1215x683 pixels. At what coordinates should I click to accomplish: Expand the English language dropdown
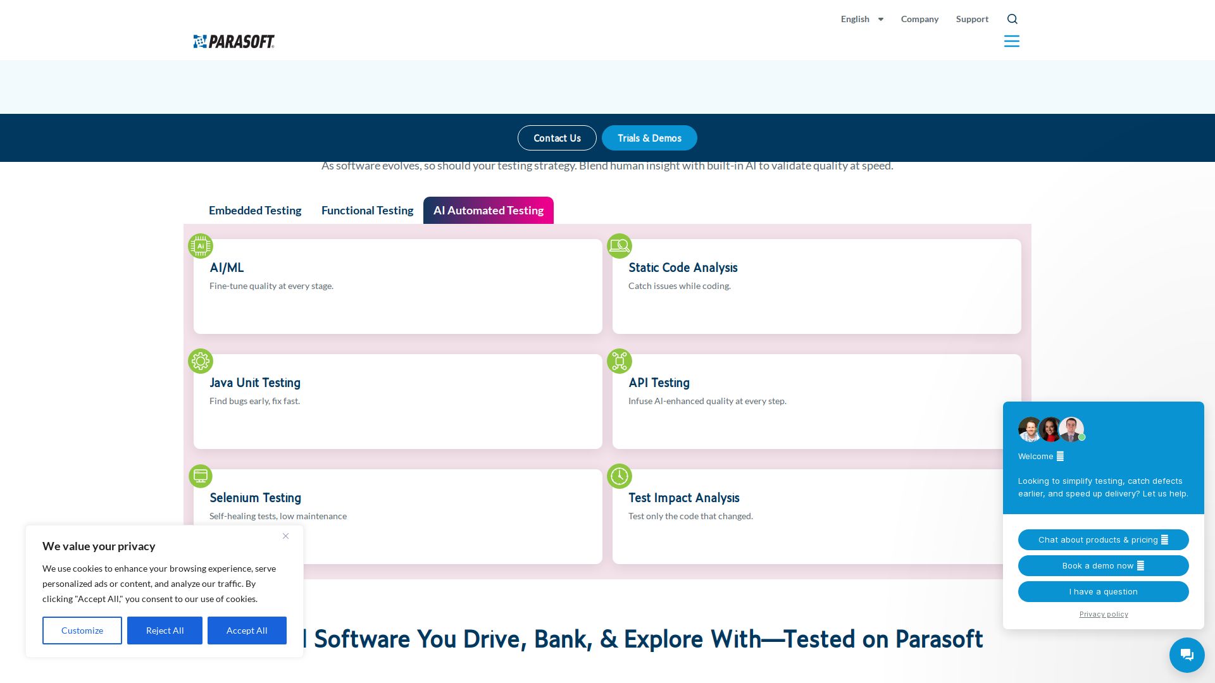click(x=862, y=19)
